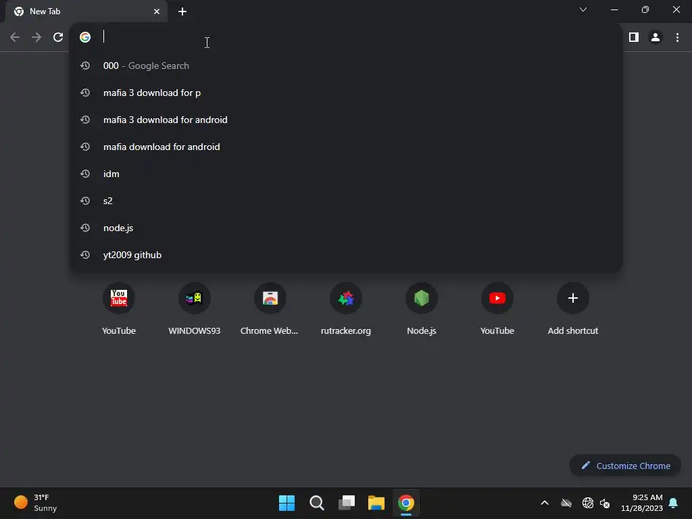Viewport: 692px width, 519px height.
Task: Show hidden system tray icons
Action: click(x=545, y=503)
